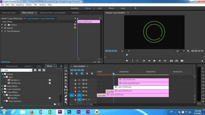Screen dimensions: 205x115
Task: Open the Fit zoom level dropdown
Action: pyautogui.click(x=125, y=51)
